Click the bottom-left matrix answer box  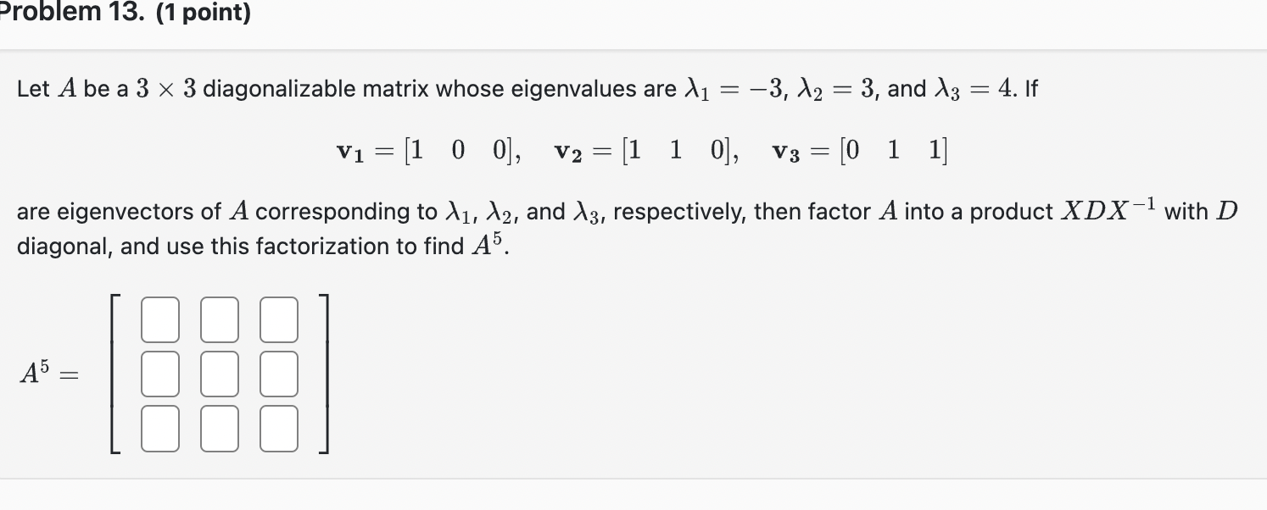coord(160,427)
